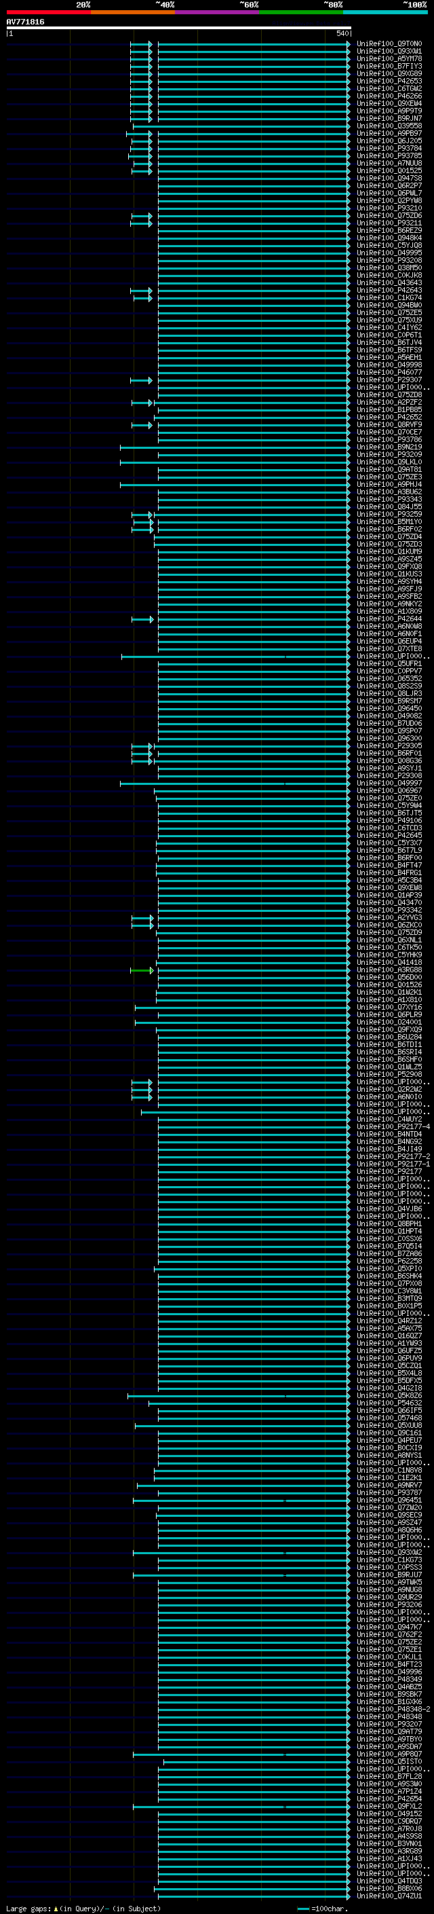The height and width of the screenshot is (1914, 434).
Task: Click the UniRef100_Q1AP39 label
Action: (389, 895)
